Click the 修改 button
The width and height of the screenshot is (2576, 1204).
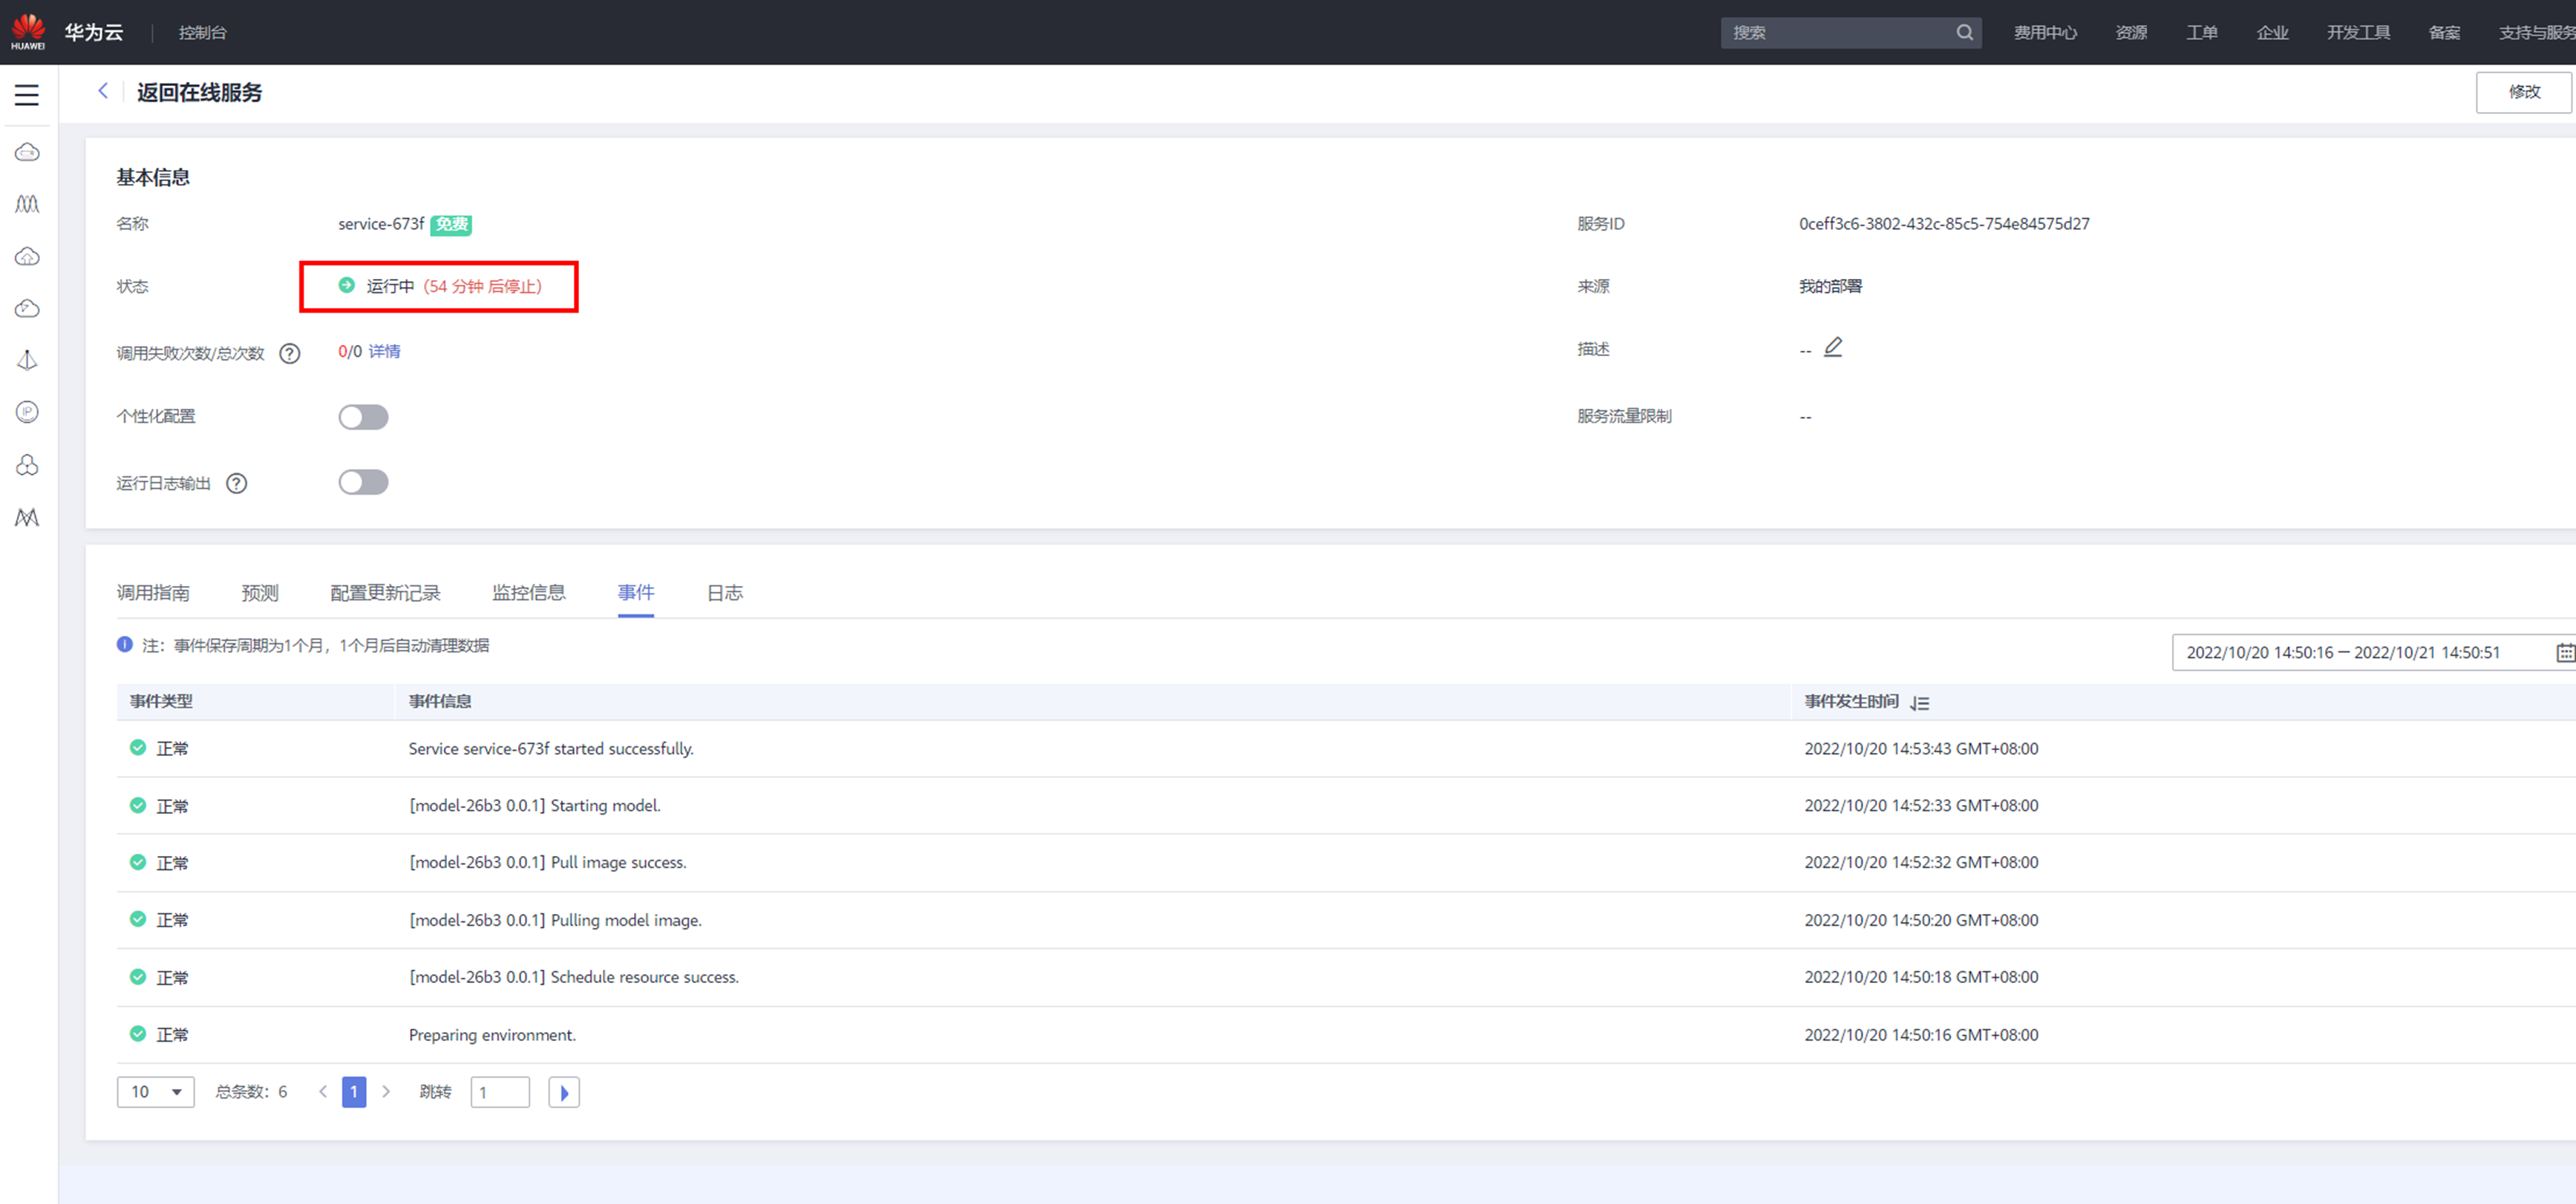(x=2523, y=92)
